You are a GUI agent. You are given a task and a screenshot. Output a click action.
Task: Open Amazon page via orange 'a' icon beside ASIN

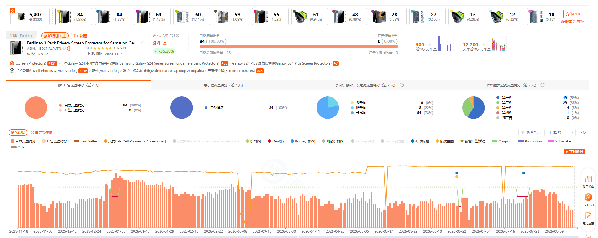click(x=69, y=49)
